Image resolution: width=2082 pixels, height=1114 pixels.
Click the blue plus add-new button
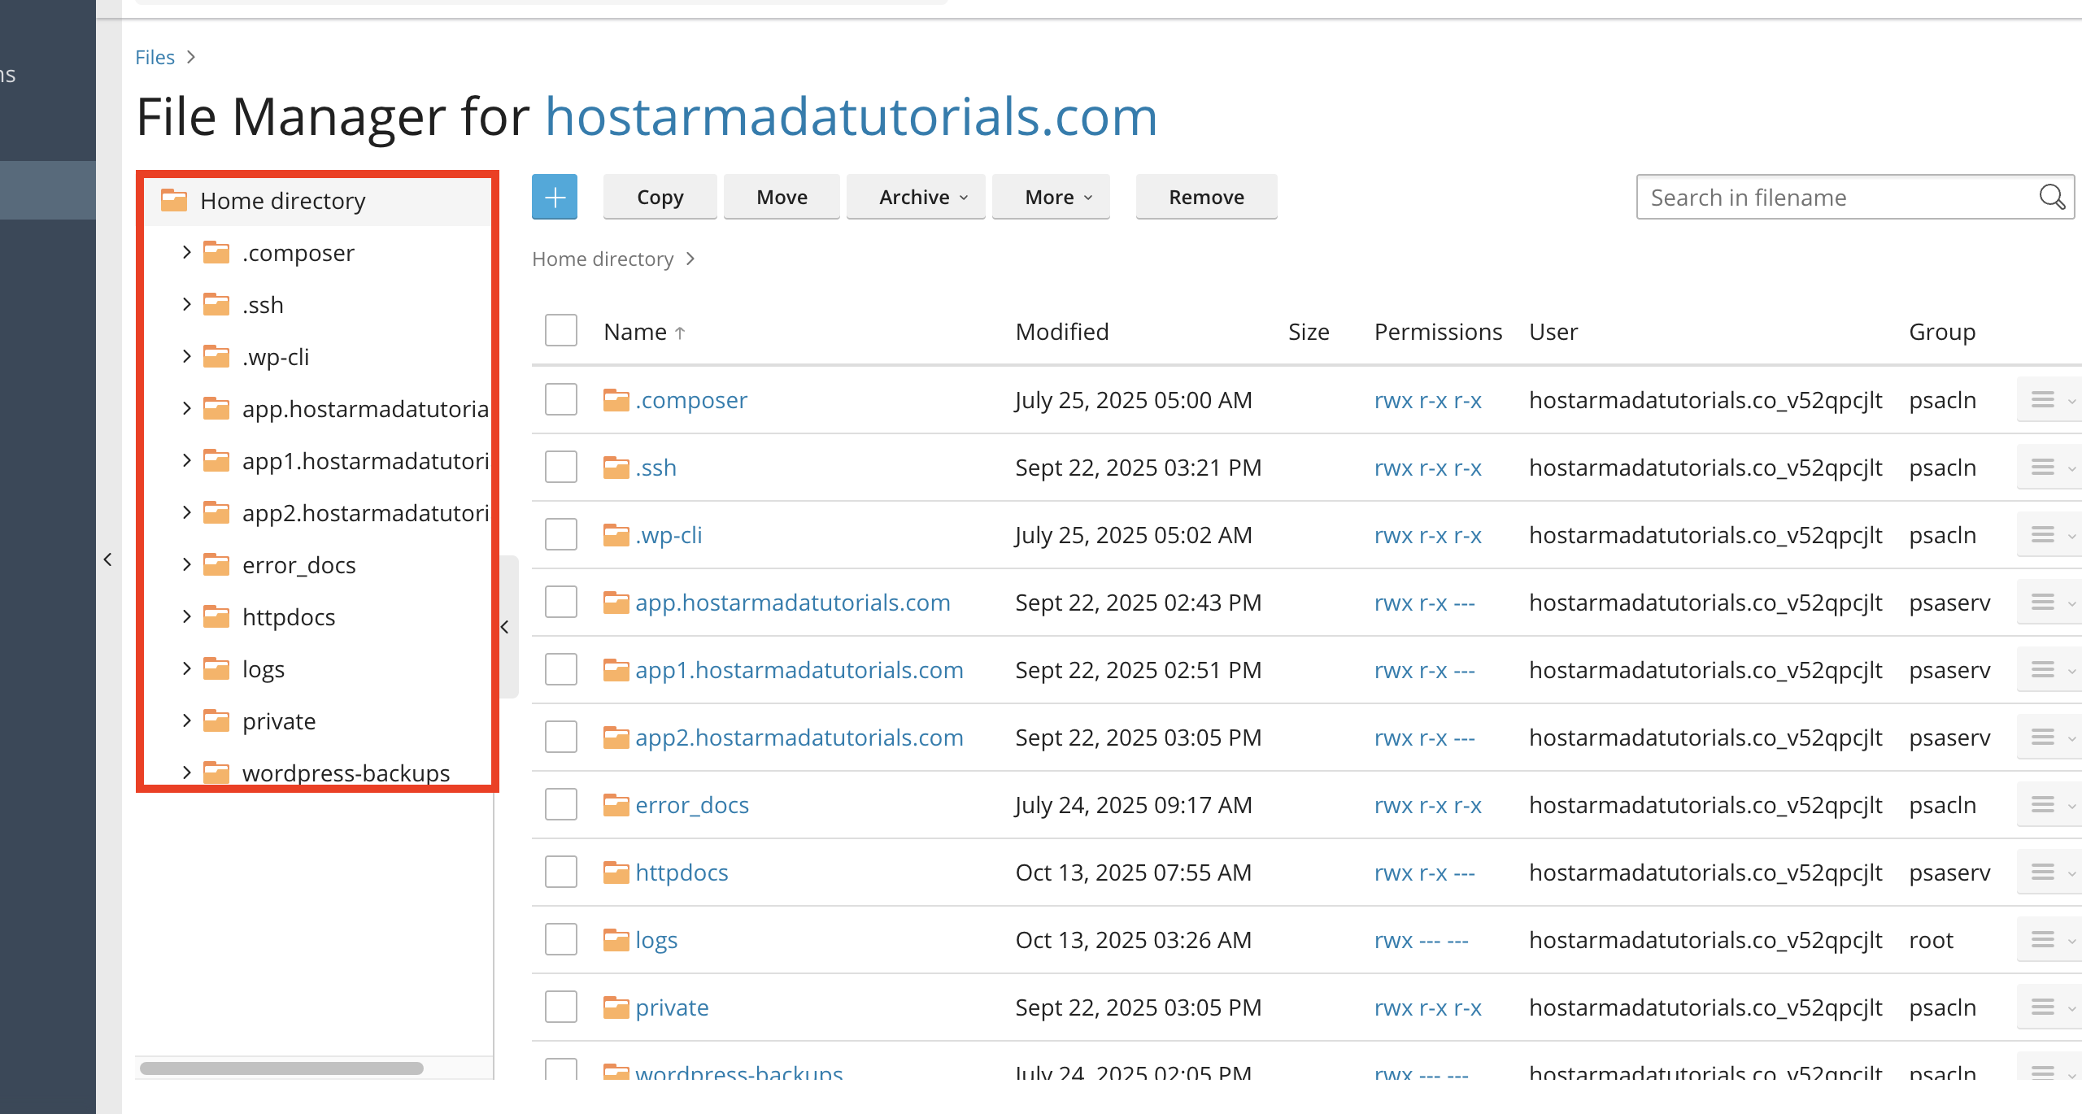coord(555,197)
